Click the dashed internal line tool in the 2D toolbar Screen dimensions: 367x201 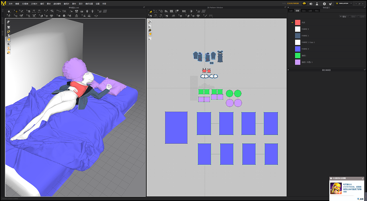click(211, 16)
